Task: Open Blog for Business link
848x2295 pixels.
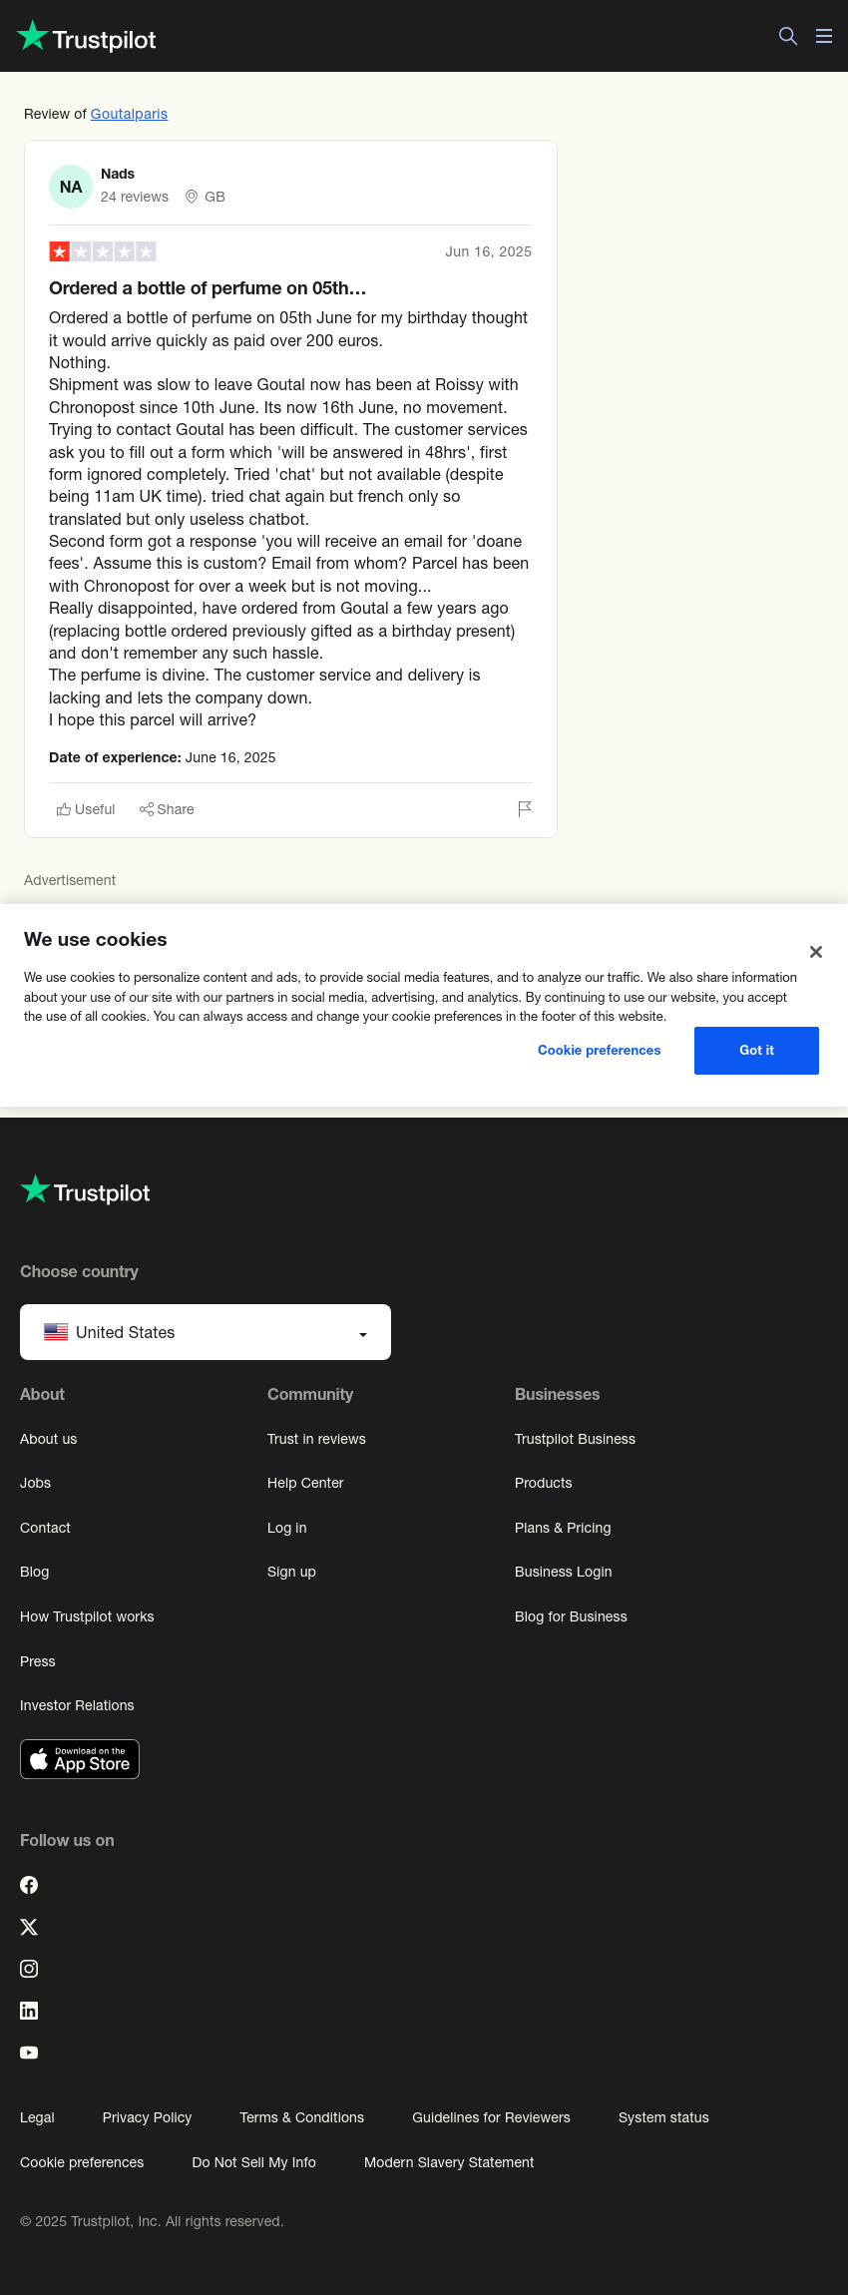Action: 571,1616
